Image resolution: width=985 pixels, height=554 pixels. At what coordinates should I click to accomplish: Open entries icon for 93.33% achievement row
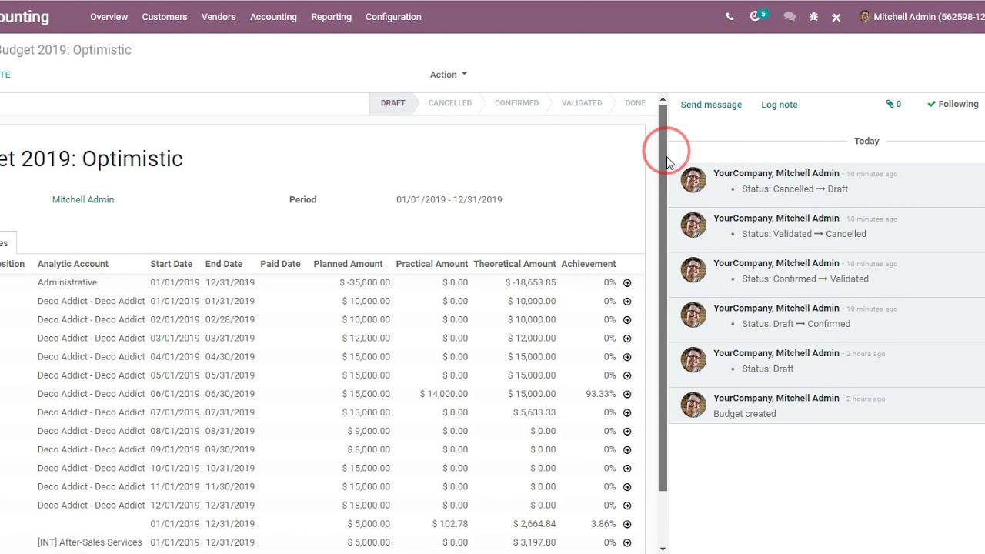point(627,394)
